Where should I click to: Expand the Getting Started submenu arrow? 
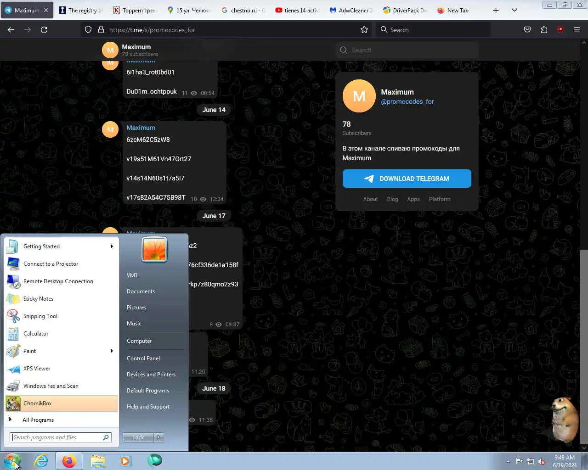[x=112, y=246]
